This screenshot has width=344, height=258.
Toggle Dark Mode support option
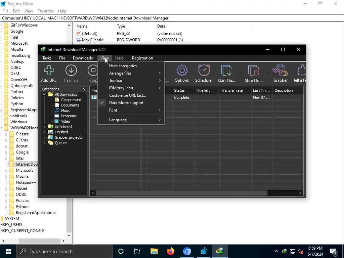tap(131, 103)
